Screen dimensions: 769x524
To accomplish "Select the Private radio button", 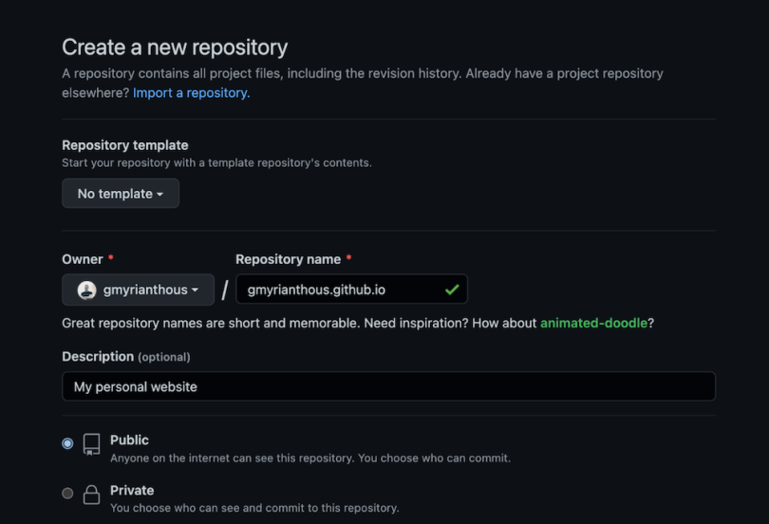I will [x=67, y=493].
